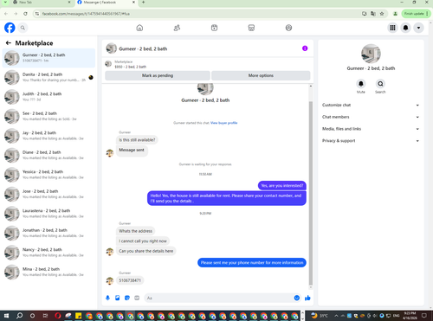Search in conversation magnifier icon
The height and width of the screenshot is (321, 433).
tap(380, 84)
